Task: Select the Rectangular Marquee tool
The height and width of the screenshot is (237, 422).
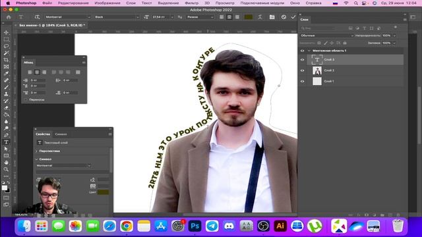Action: [x=6, y=39]
